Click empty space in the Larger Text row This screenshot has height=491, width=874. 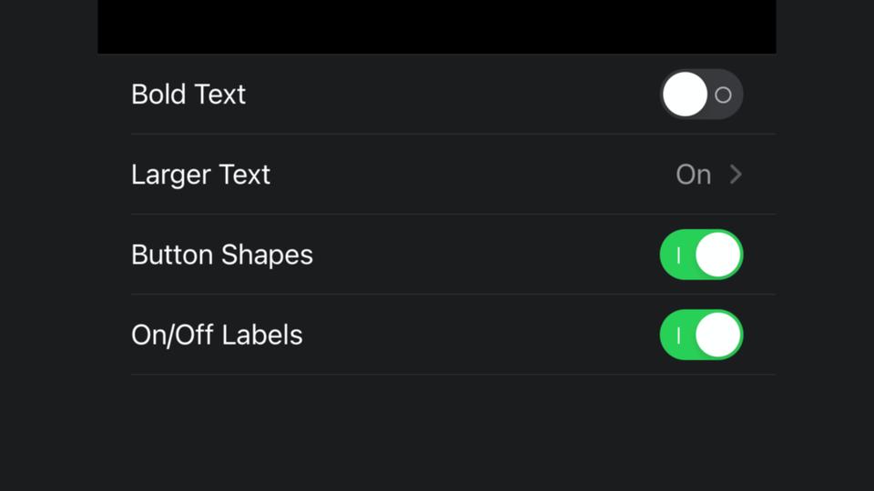pos(473,175)
